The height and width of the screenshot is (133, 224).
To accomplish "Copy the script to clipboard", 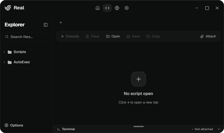I will [x=153, y=36].
